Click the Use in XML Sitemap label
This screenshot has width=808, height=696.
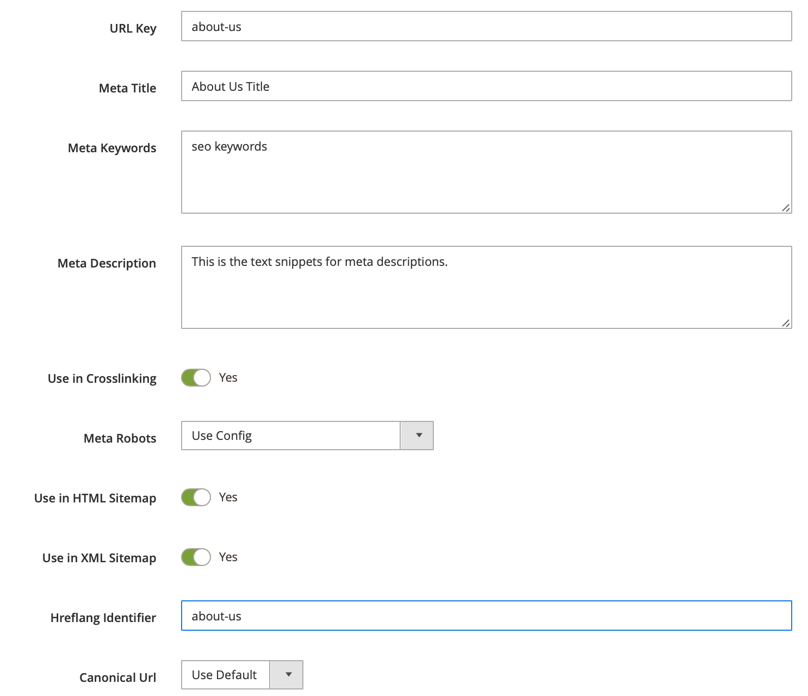(99, 558)
